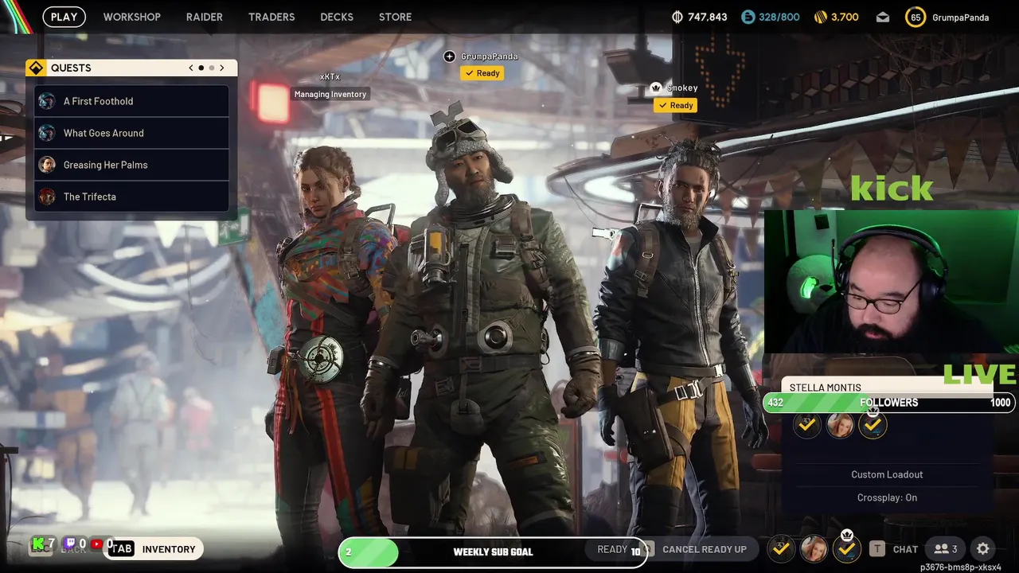The width and height of the screenshot is (1019, 573).
Task: Open the squad members list showing 3
Action: coord(947,549)
